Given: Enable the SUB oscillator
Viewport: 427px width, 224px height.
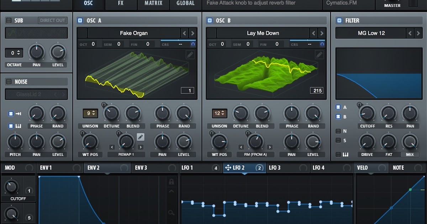Looking at the screenshot, I should pyautogui.click(x=9, y=21).
